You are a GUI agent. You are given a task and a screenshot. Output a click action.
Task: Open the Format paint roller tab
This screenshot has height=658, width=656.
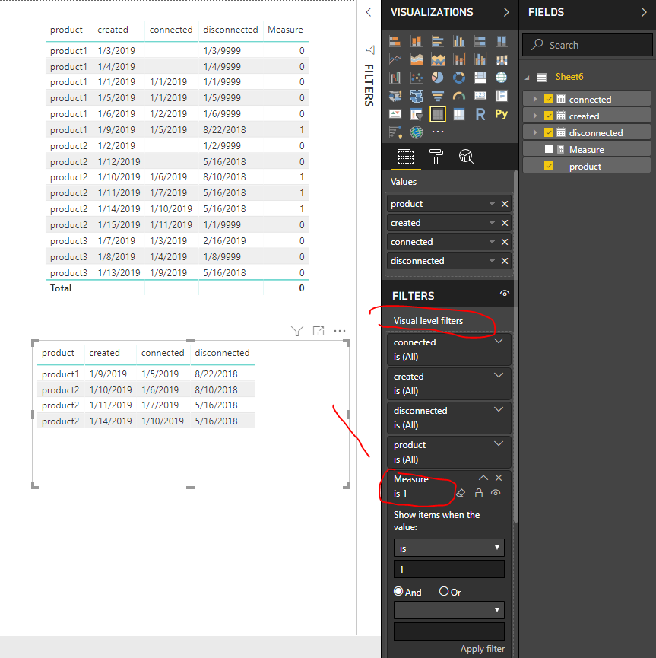(x=436, y=157)
